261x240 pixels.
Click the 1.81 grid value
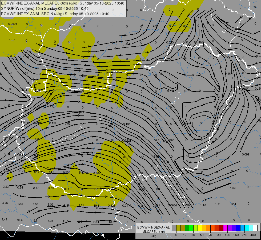pyautogui.click(x=218, y=204)
